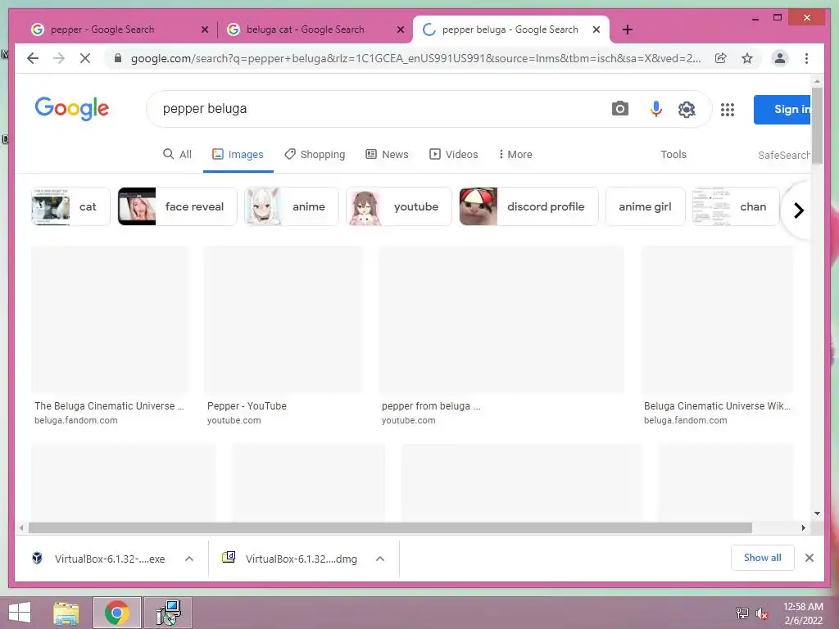Search by image camera icon

(x=619, y=109)
